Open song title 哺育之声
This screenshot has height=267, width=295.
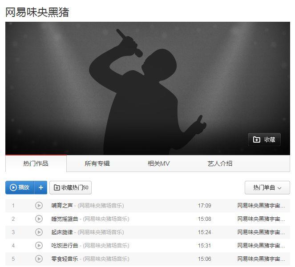(62, 206)
